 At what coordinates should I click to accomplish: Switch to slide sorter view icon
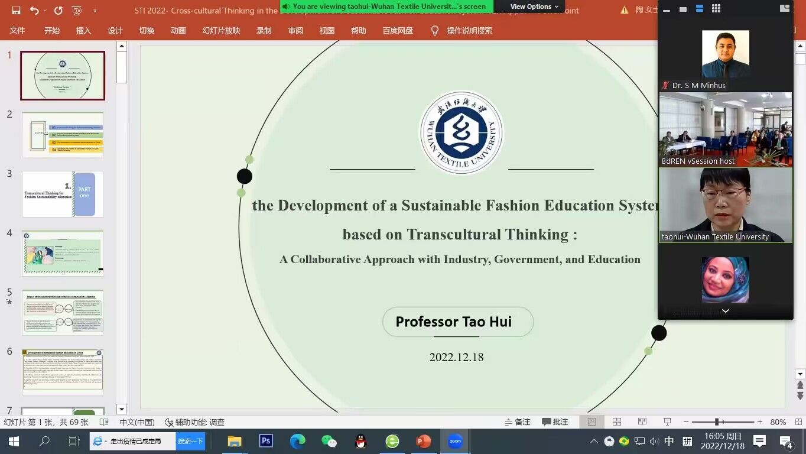(617, 422)
